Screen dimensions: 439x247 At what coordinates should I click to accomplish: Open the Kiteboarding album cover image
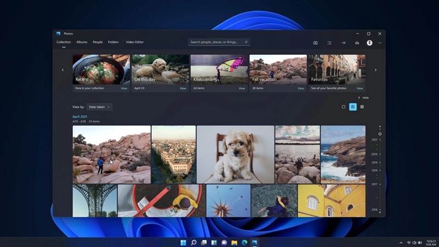pos(219,70)
